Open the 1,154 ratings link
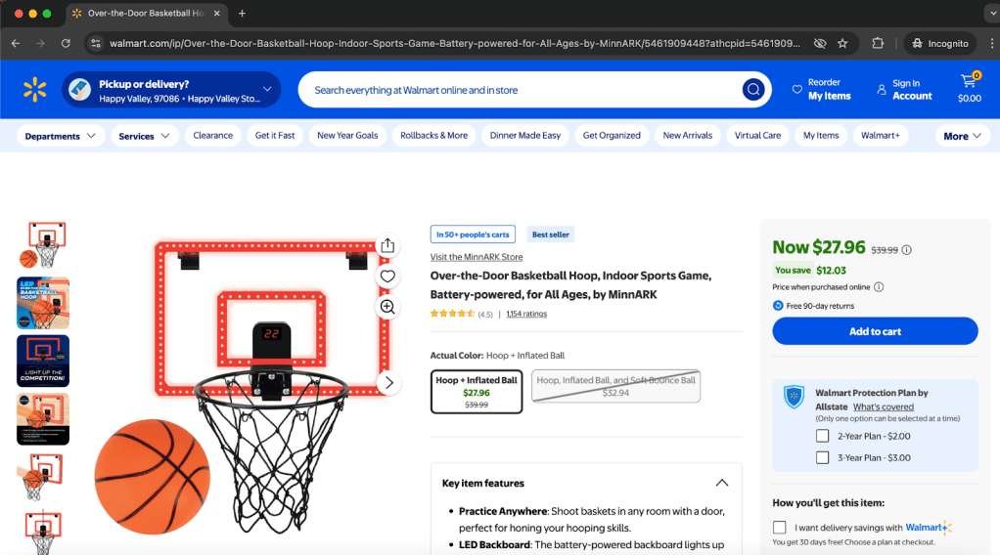1000x555 pixels. (526, 314)
